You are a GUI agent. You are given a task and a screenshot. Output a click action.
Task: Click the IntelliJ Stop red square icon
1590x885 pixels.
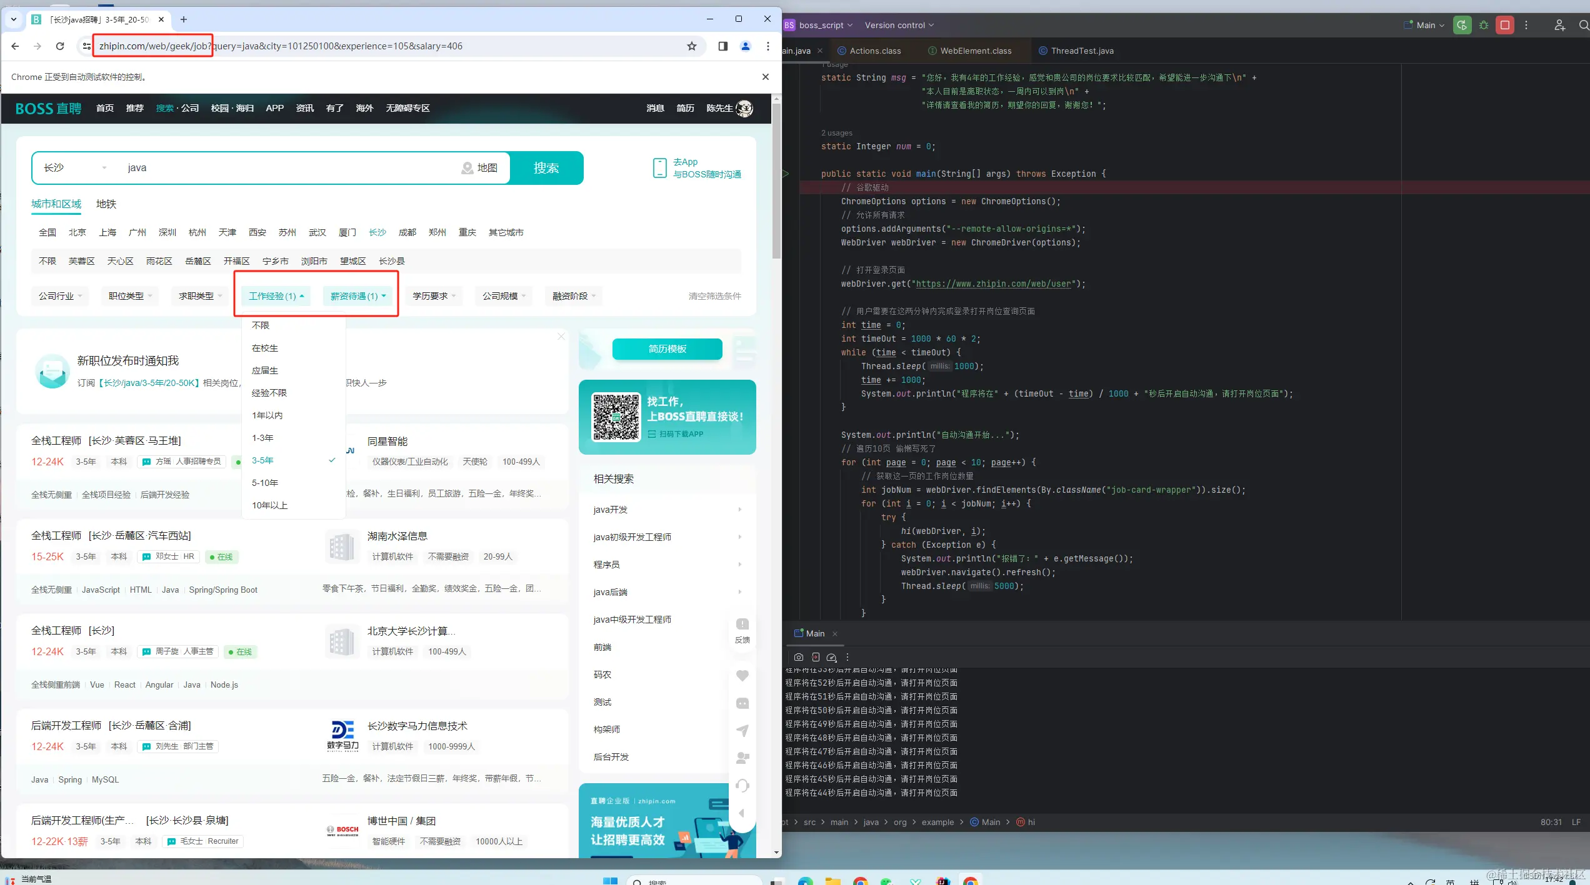(x=1505, y=25)
